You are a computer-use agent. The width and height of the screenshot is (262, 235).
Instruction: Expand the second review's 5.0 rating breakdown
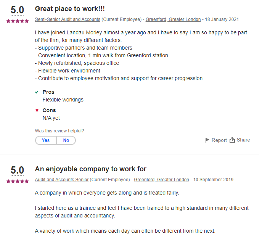click(x=18, y=171)
